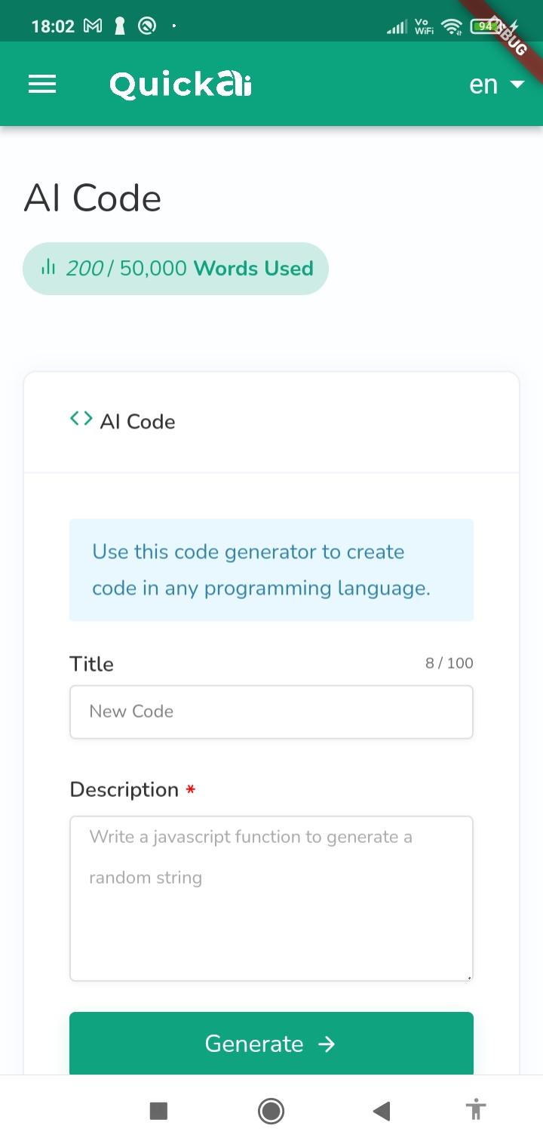
Task: Tap the accessibility shortcut icon
Action: (476, 1110)
